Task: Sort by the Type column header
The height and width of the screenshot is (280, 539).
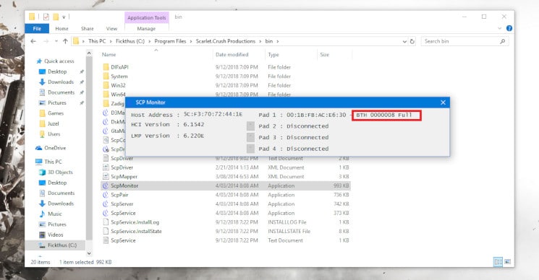Action: tap(273, 55)
